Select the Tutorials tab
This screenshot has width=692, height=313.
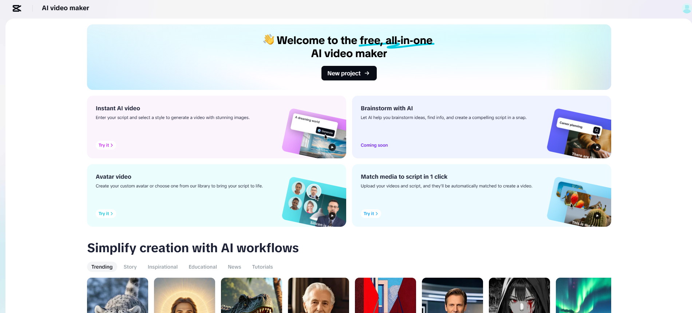262,267
